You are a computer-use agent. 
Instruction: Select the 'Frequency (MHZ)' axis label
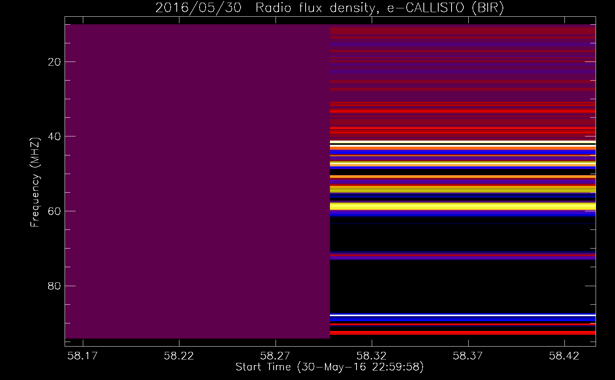pos(35,183)
